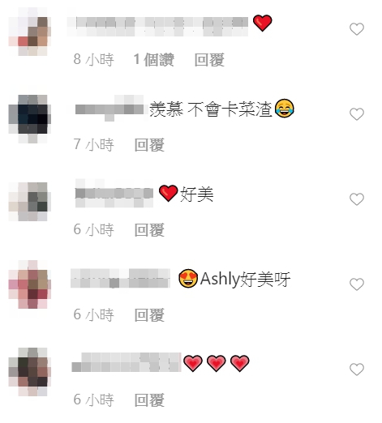Image resolution: width=382 pixels, height=423 pixels.
Task: Click the 8 小時 timestamp
Action: 93,60
